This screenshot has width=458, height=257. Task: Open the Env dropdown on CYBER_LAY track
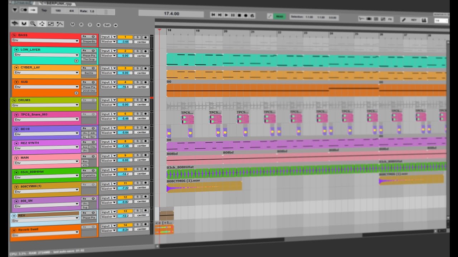point(47,72)
